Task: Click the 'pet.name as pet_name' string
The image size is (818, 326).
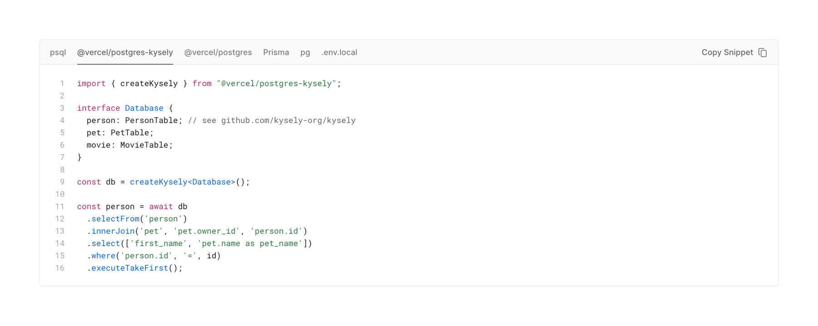Action: (249, 243)
